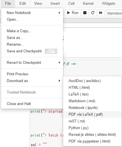Image resolution: width=122 pixels, height=147 pixels.
Task: Expand the Download as submenu
Action: [32, 81]
